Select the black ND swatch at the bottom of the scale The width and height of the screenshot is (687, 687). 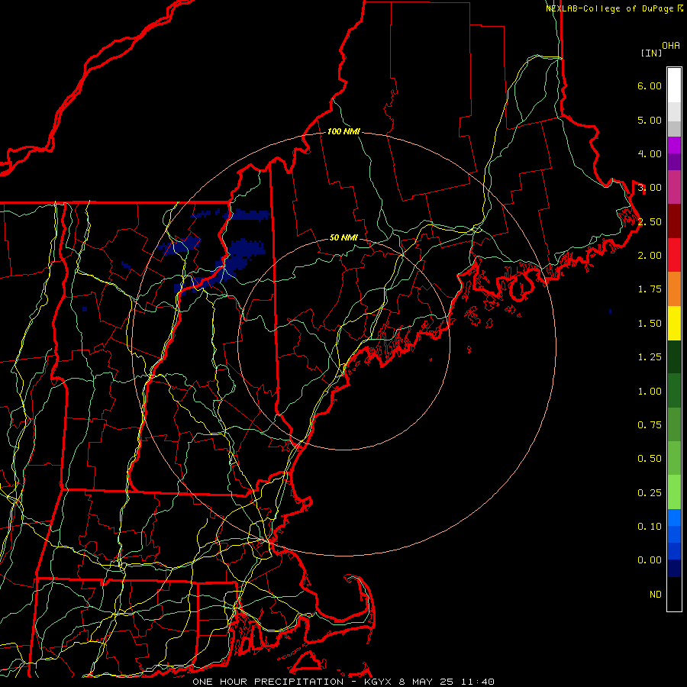tap(674, 594)
